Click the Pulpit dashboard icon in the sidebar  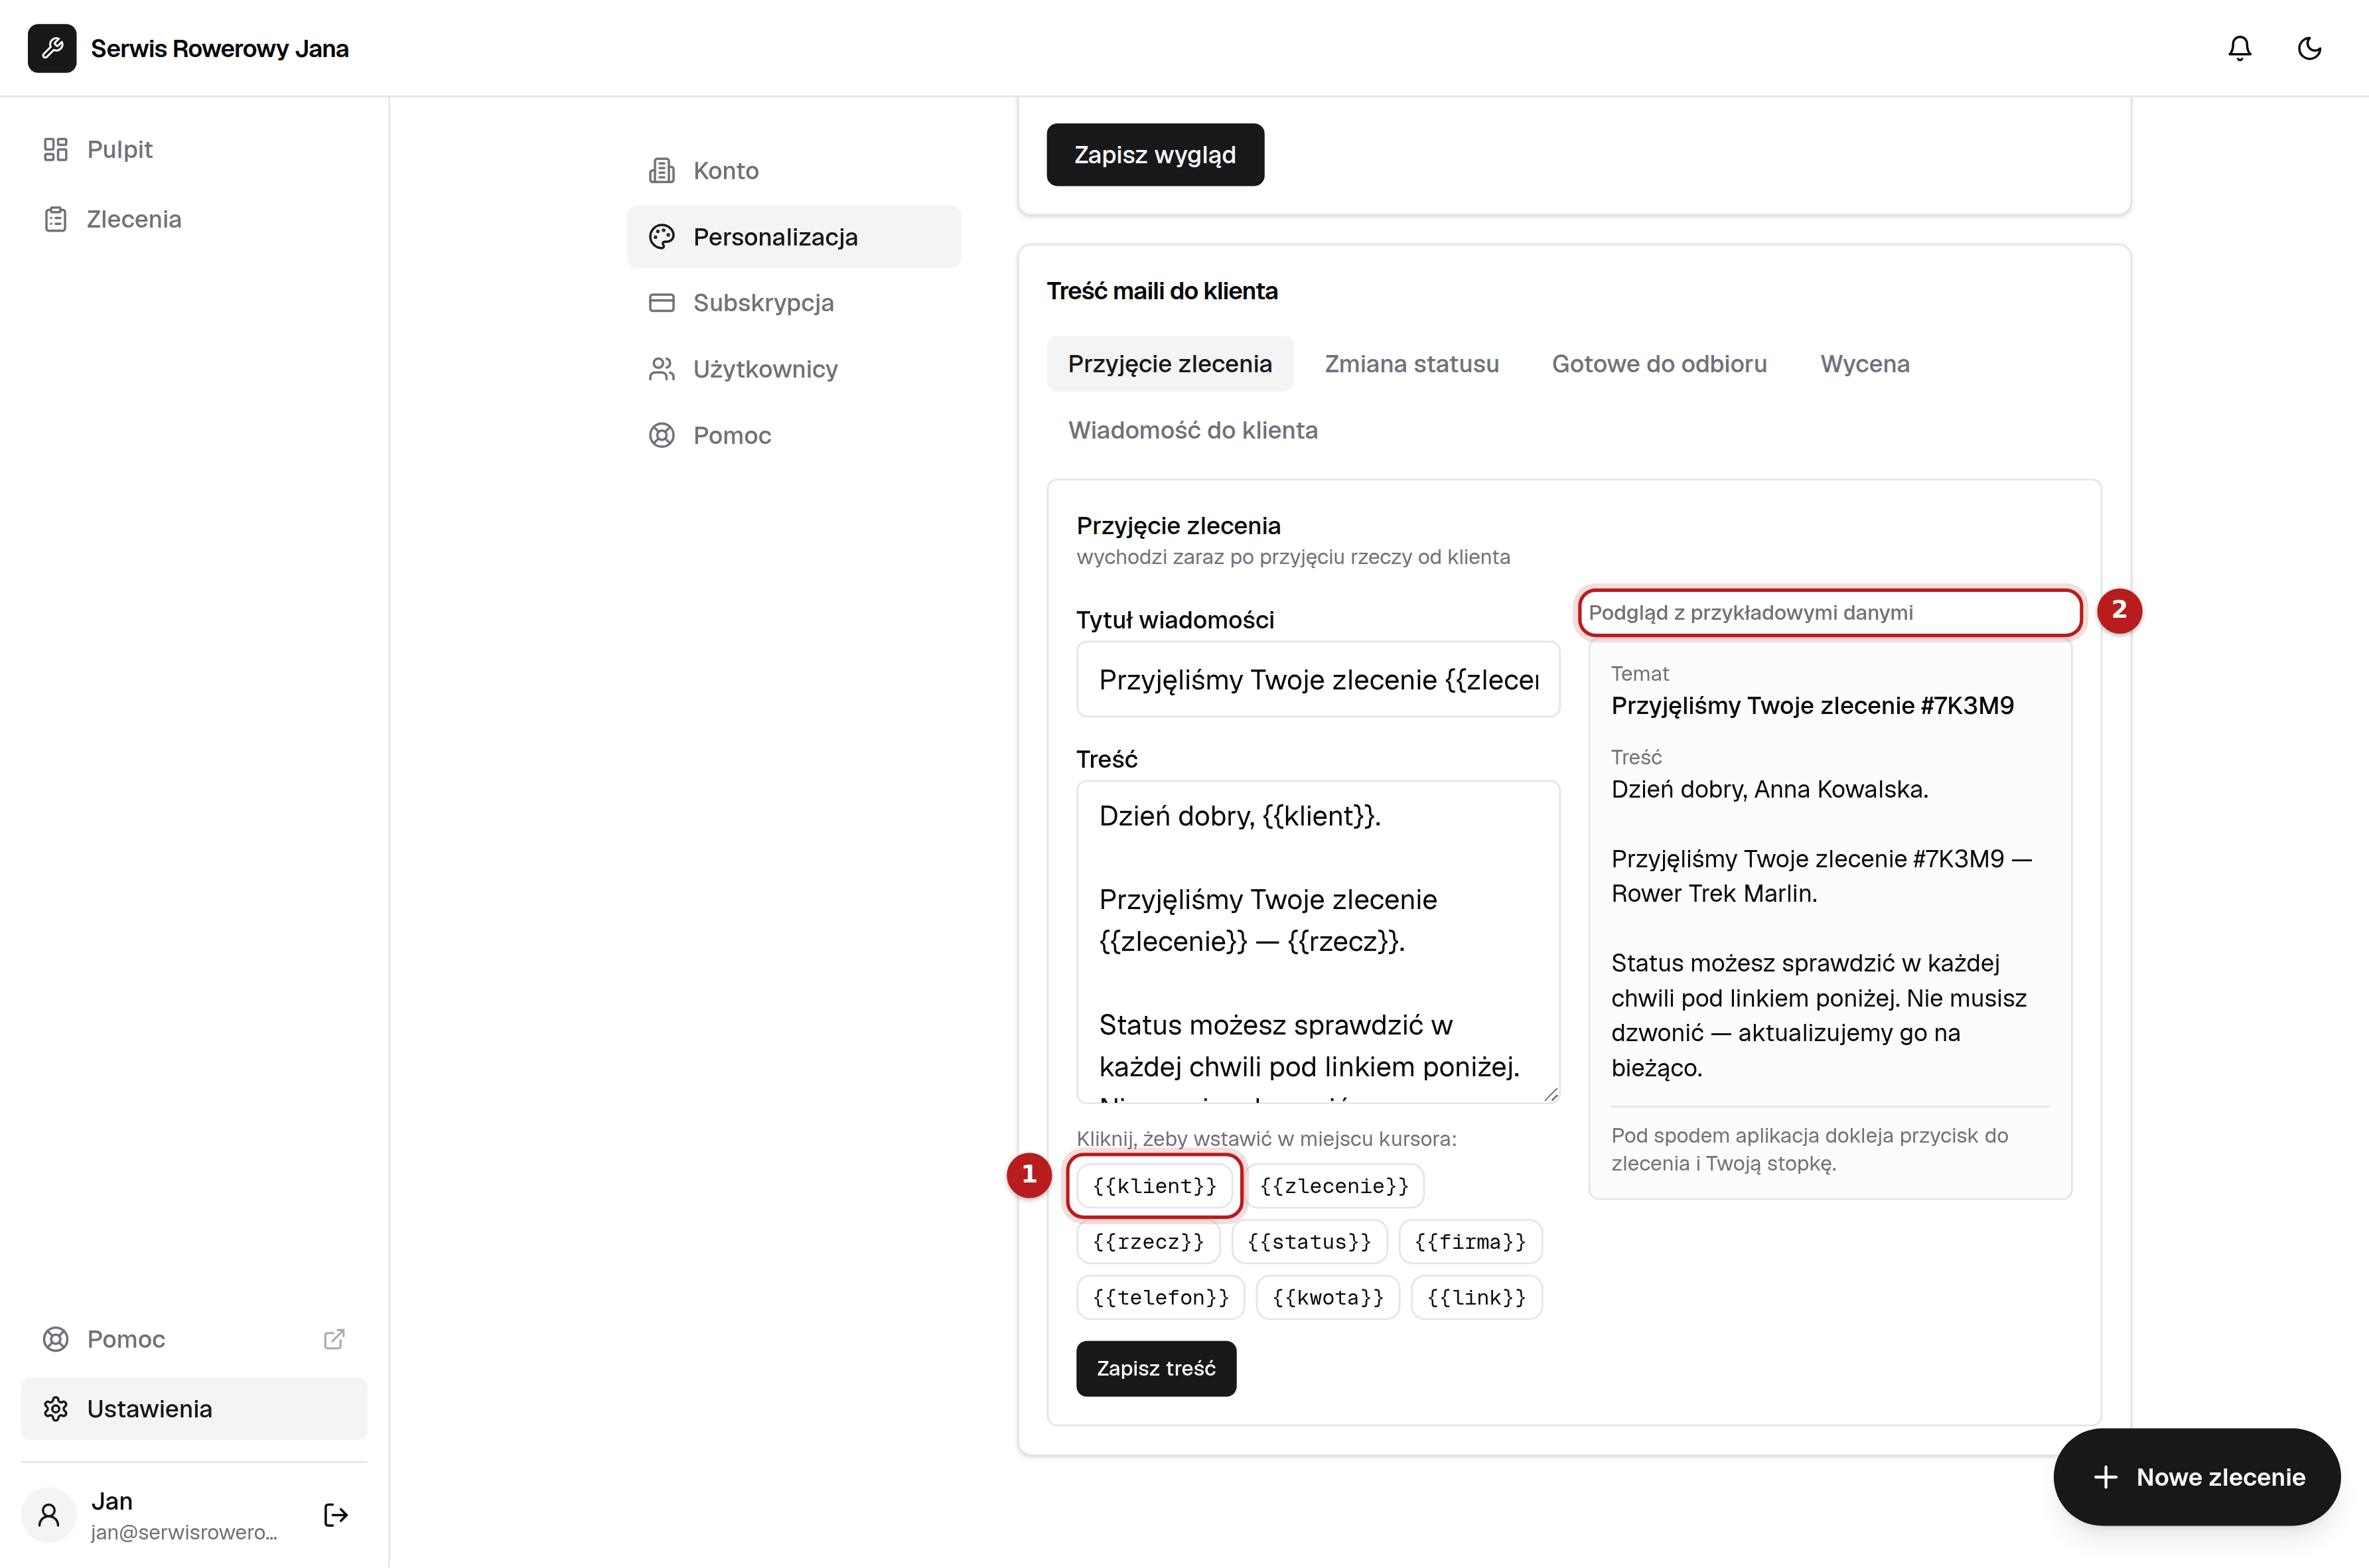[x=56, y=149]
